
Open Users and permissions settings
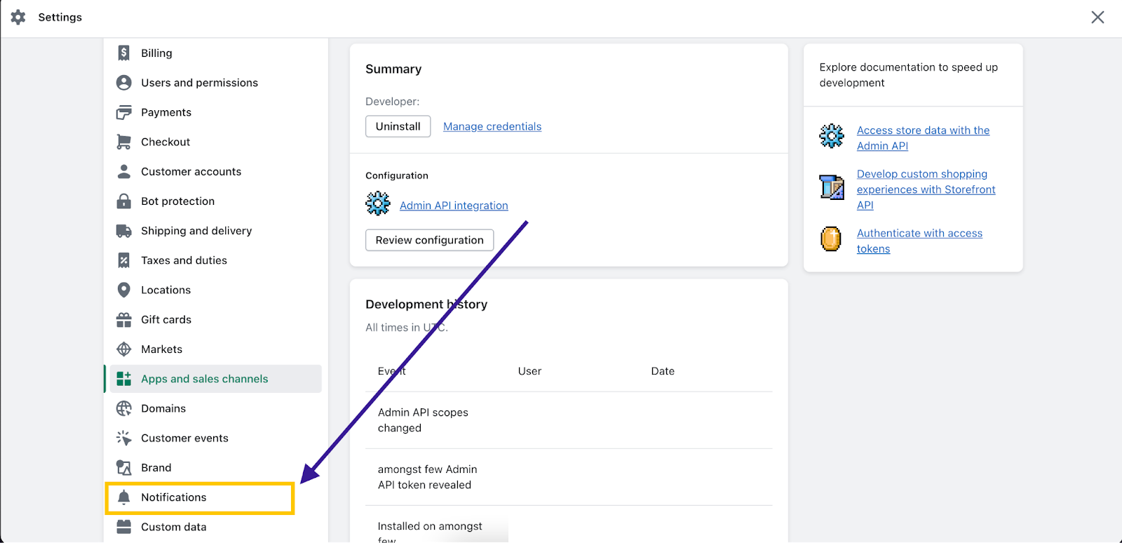click(x=199, y=83)
